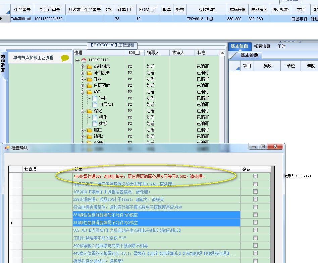Check the confirm box for 390预审 row

pos(255,245)
